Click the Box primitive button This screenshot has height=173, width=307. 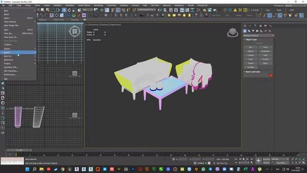coord(250,47)
